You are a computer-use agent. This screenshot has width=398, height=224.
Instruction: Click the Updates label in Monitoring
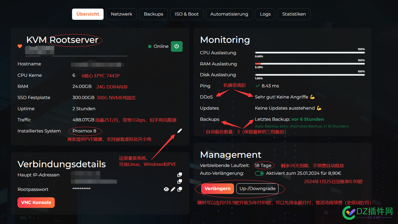209,108
